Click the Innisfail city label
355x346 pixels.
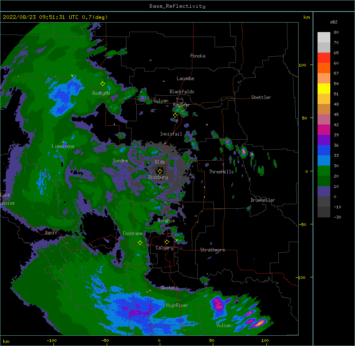point(171,134)
